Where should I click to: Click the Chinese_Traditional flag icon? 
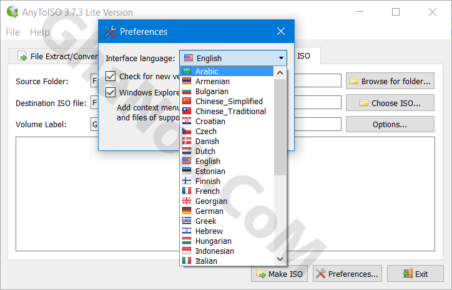187,111
